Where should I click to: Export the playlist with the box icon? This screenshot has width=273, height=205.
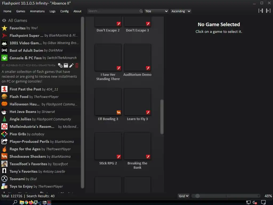[x=66, y=65]
